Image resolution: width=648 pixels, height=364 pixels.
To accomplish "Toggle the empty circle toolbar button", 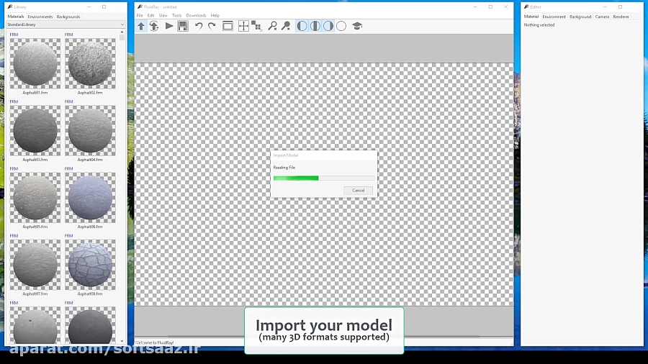I will pos(341,26).
